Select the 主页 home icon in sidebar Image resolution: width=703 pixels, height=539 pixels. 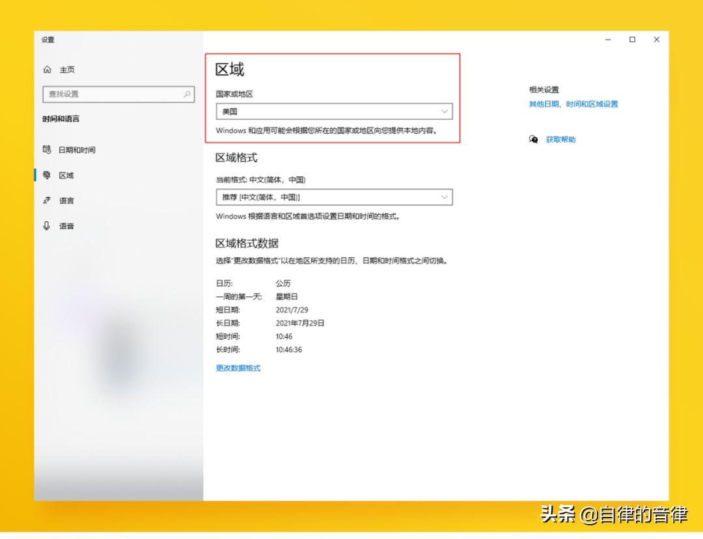(46, 70)
